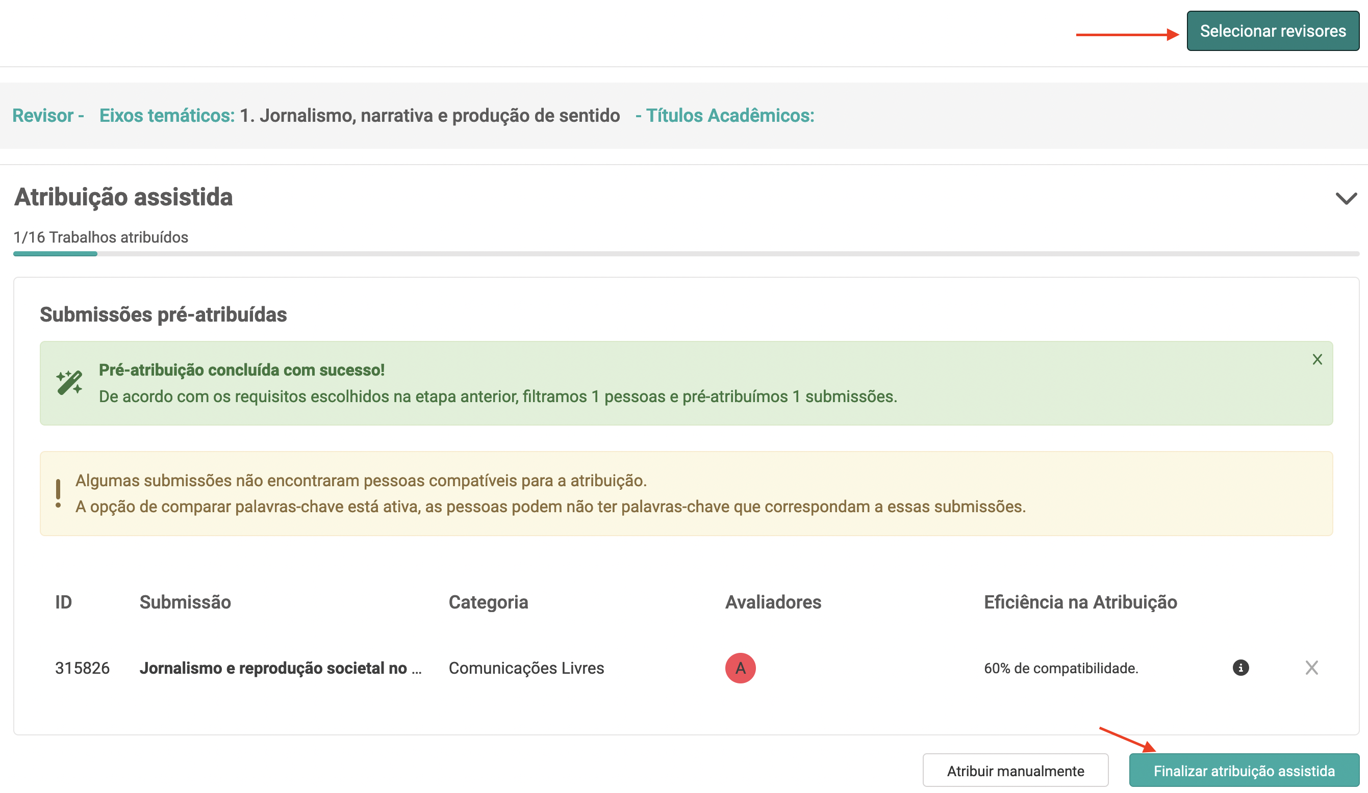This screenshot has width=1368, height=793.
Task: Click the magic wand pre-assignment icon
Action: coord(69,382)
